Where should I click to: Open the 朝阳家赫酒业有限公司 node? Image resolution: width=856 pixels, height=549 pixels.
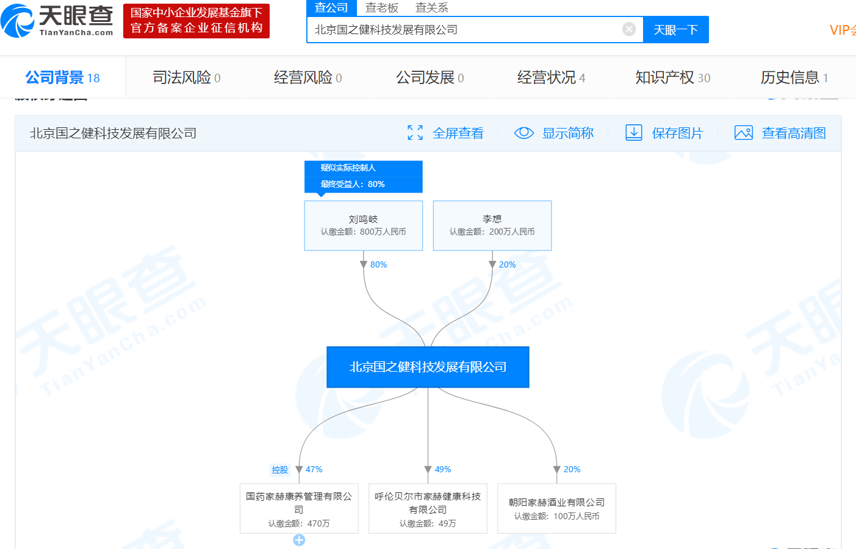[x=556, y=509]
